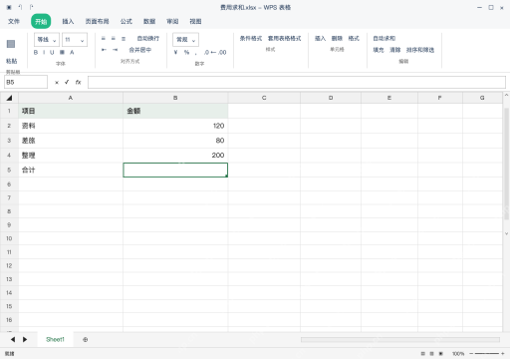510x359 pixels.
Task: Add a new sheet plus icon
Action: (x=86, y=340)
